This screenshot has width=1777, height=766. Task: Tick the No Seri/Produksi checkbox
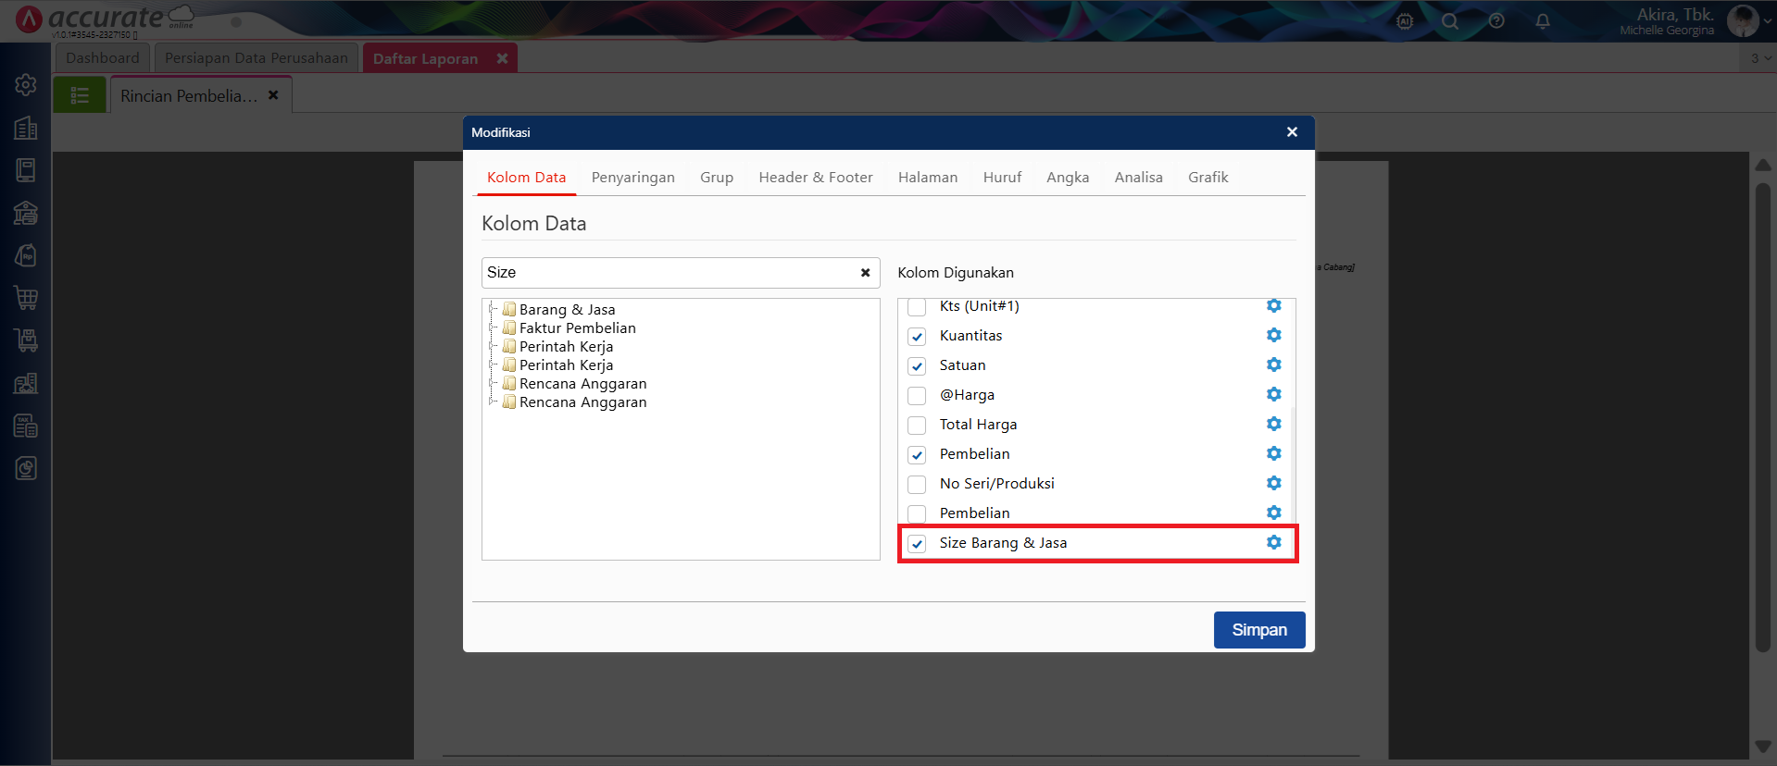point(917,485)
